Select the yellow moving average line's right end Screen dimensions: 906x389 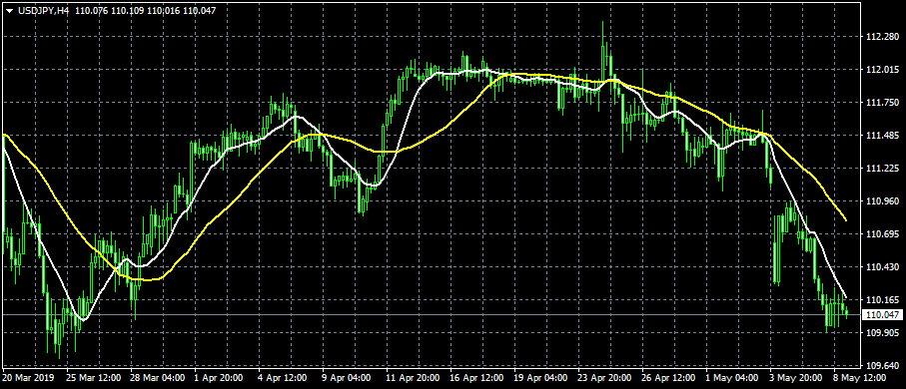tap(846, 220)
